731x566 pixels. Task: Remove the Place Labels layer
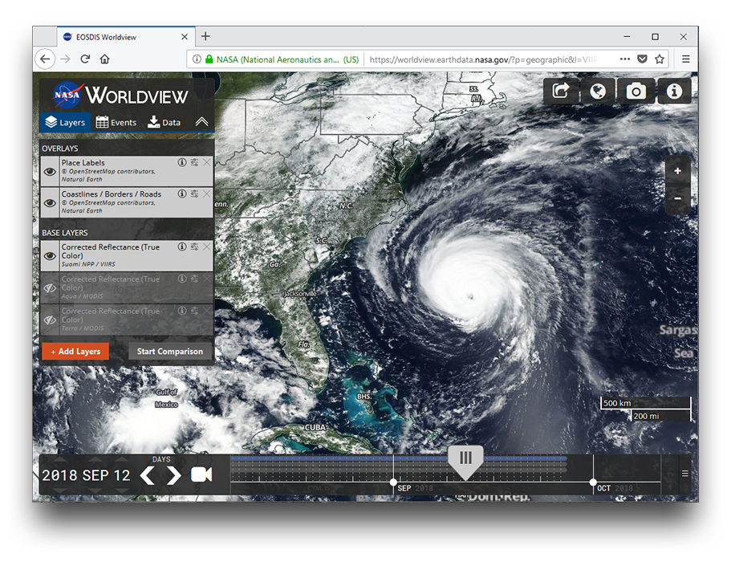206,162
